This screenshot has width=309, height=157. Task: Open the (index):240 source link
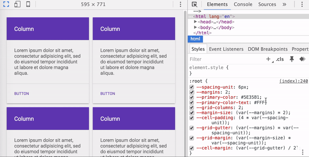[x=294, y=81]
